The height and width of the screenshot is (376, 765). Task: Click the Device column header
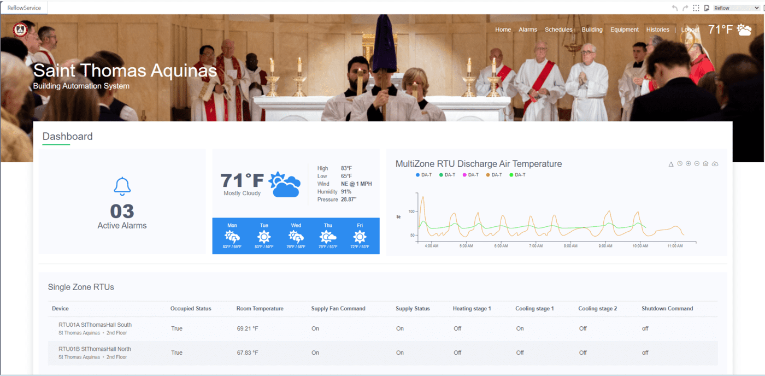click(60, 309)
